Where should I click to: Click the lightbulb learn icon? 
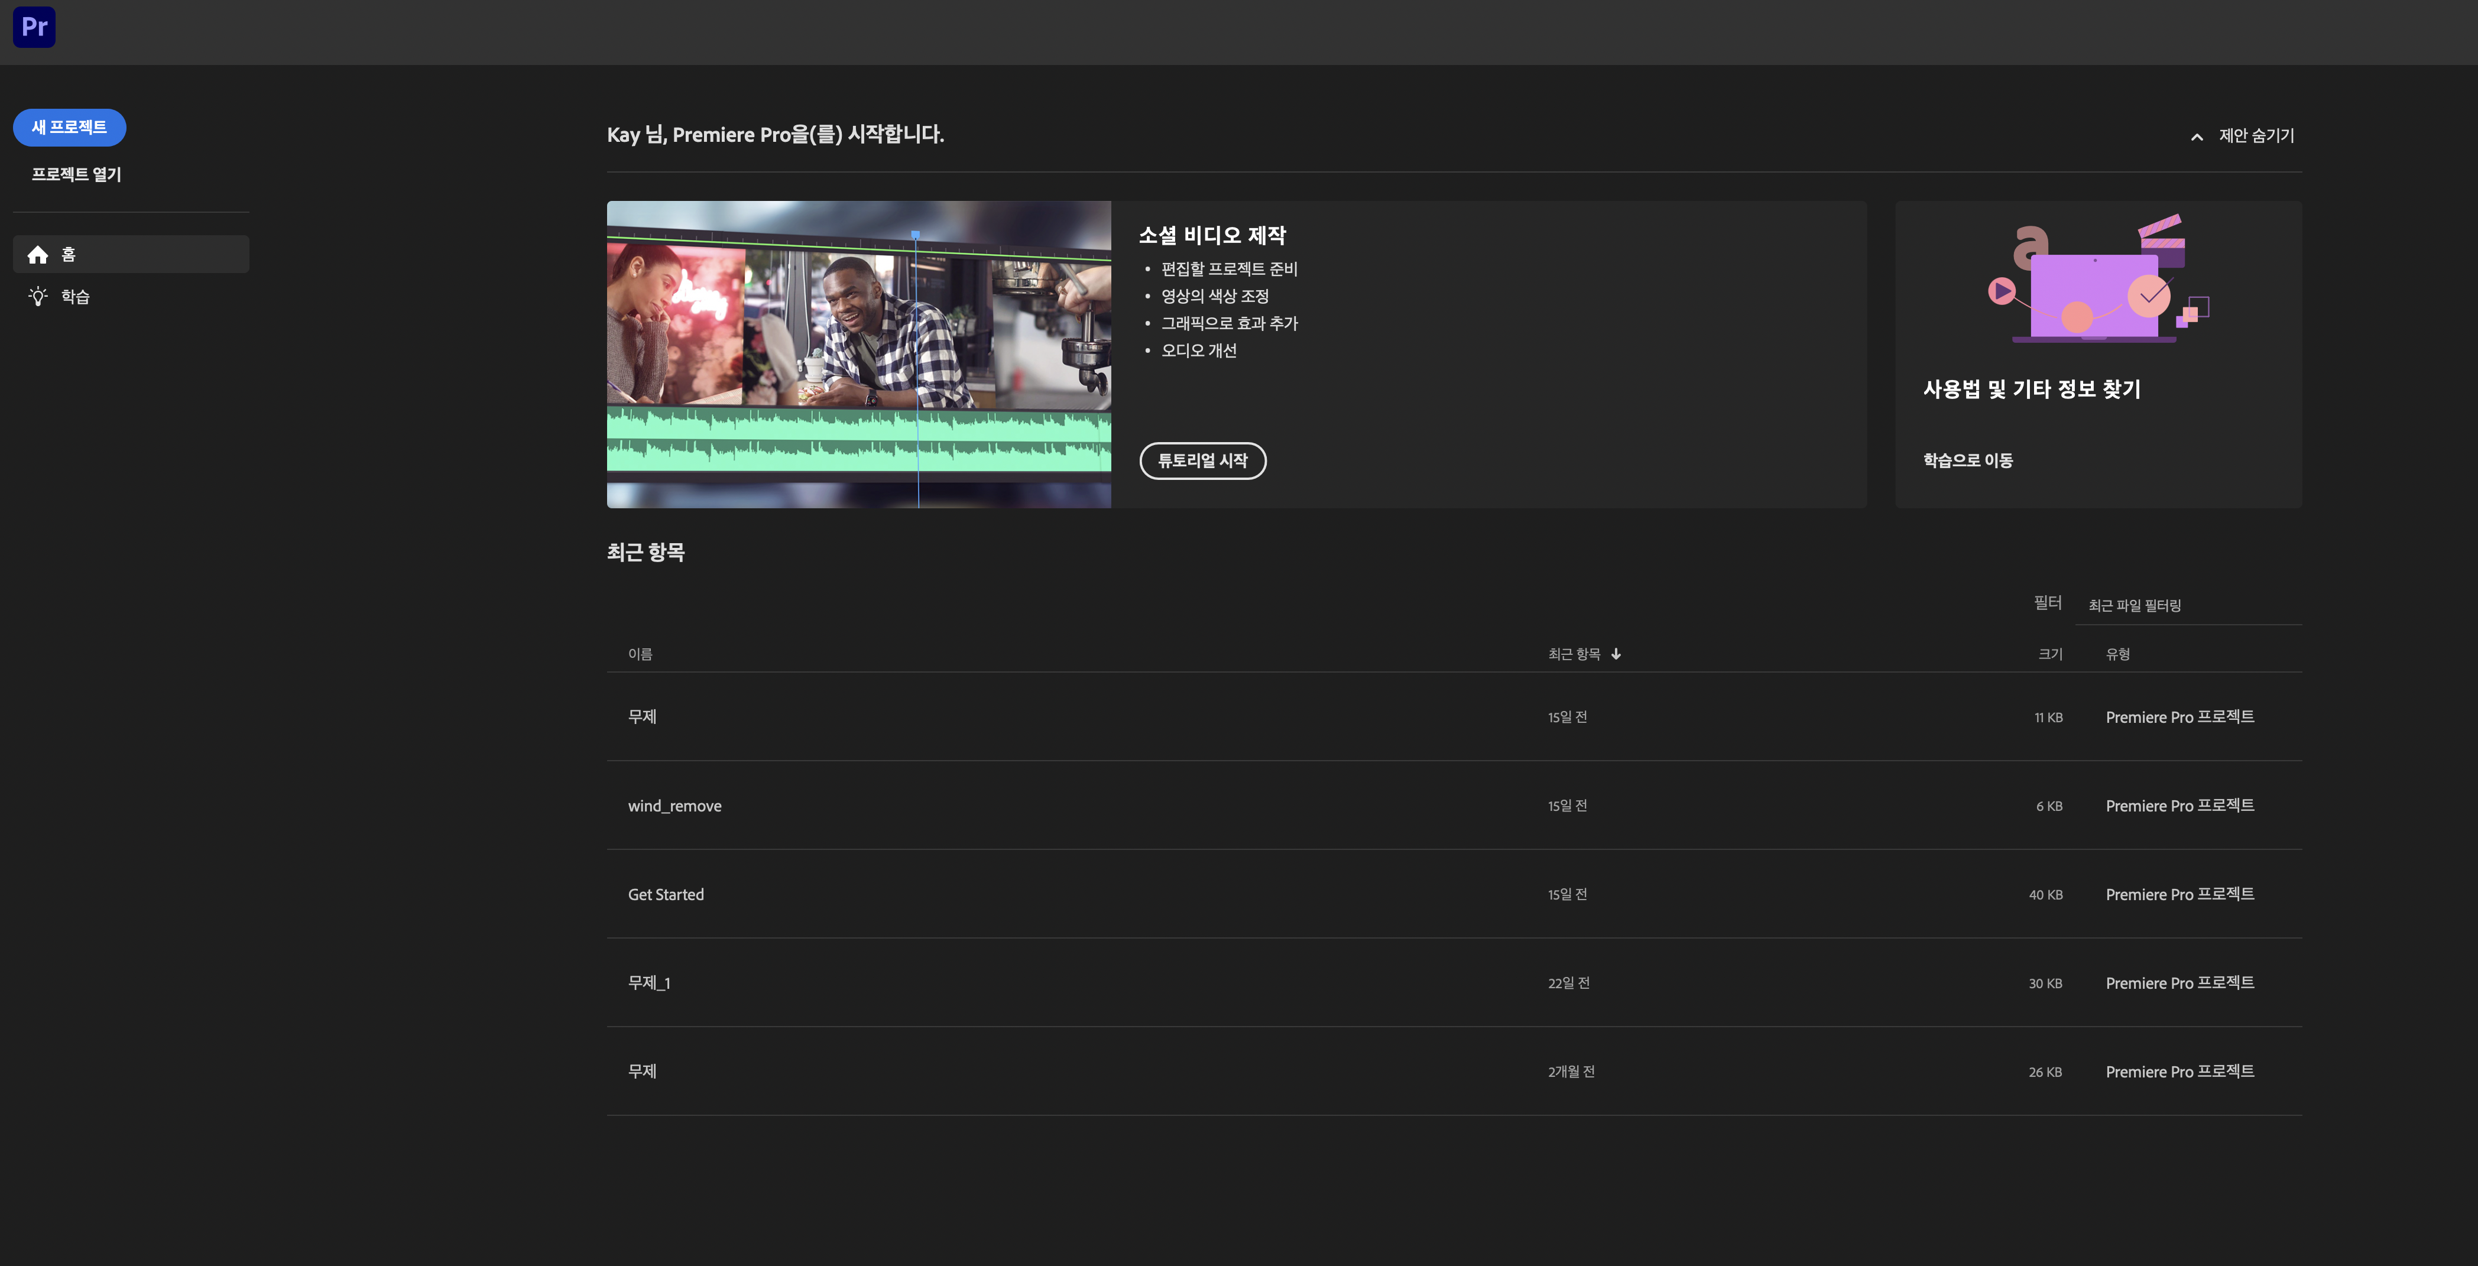pyautogui.click(x=37, y=296)
